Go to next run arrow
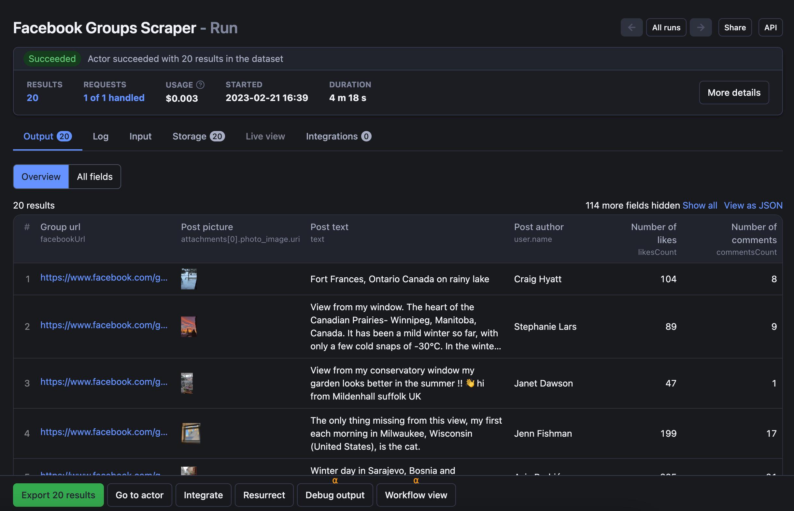Screen dimensions: 794x511 click(x=701, y=28)
